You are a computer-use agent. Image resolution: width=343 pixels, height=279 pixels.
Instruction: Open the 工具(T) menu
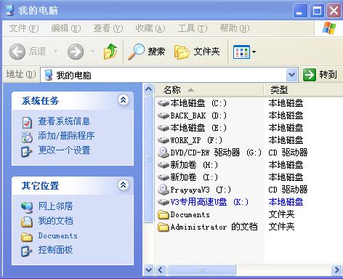pyautogui.click(x=193, y=28)
